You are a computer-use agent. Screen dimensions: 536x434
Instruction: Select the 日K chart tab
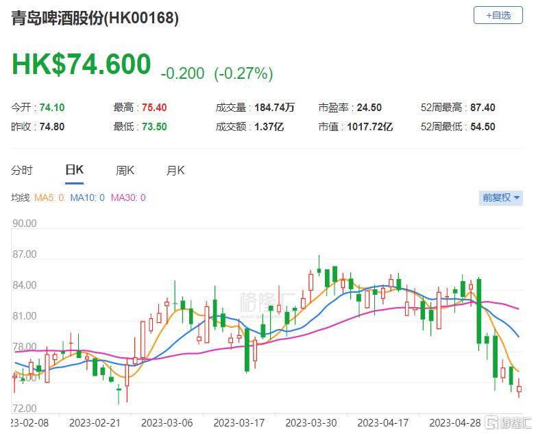point(74,169)
